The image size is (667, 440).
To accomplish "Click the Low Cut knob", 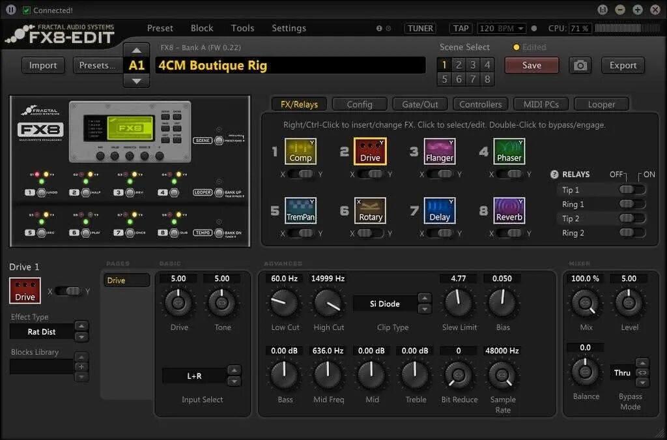I will 284,302.
